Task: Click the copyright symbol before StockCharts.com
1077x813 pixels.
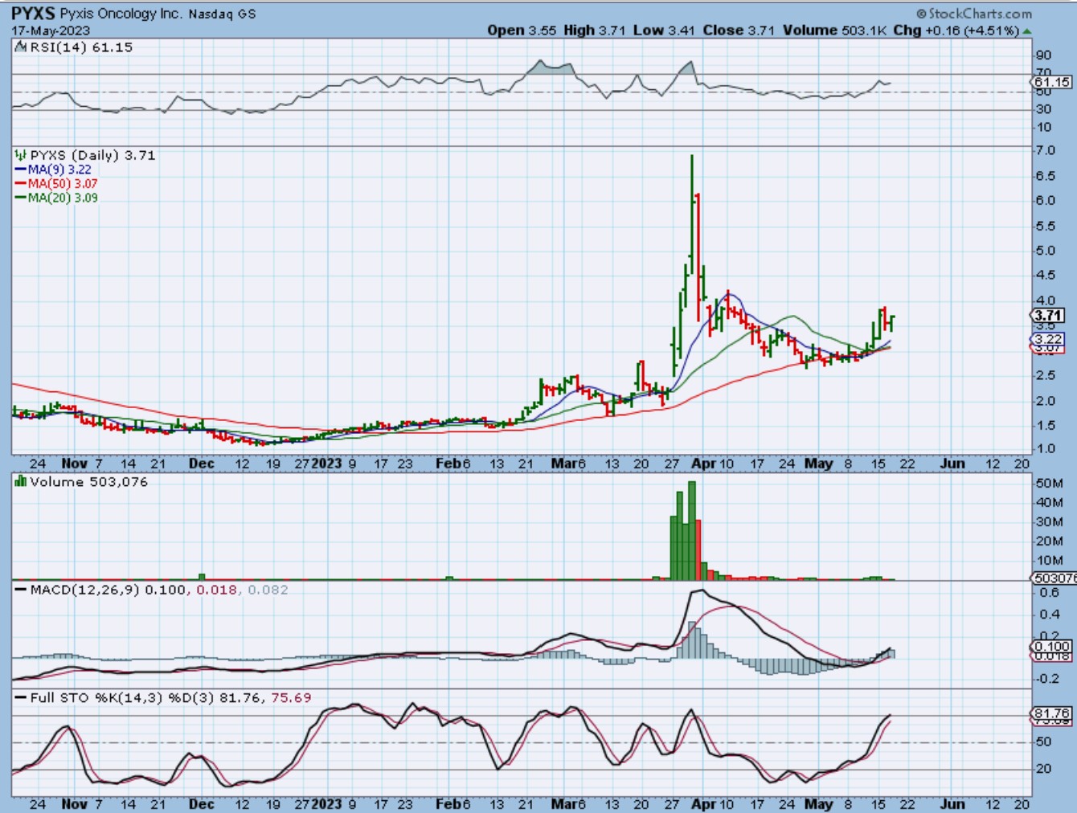Action: (921, 14)
